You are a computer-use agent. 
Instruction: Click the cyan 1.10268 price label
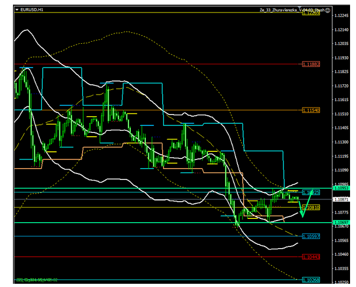point(311,279)
